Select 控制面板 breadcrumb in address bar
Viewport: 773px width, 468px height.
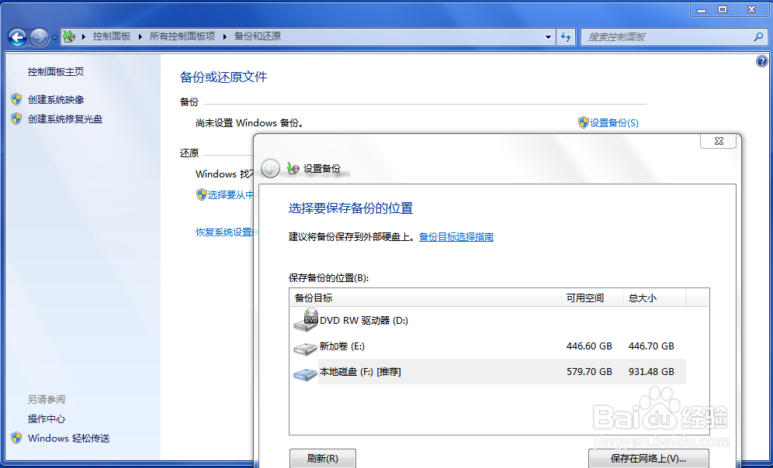112,36
